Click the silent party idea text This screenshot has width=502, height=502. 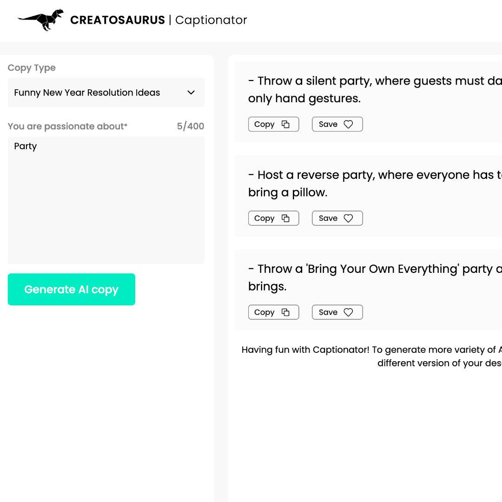(x=375, y=90)
